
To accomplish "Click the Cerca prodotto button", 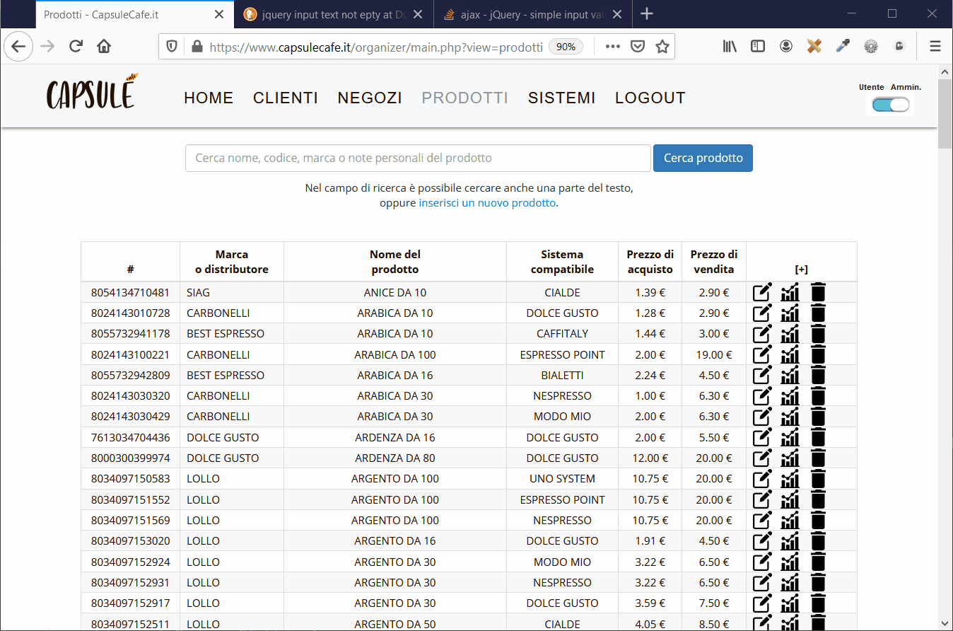I will click(703, 158).
